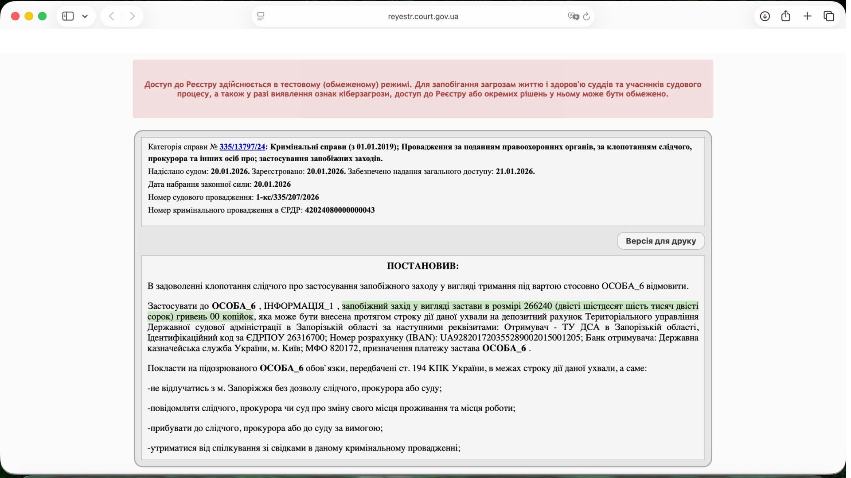Viewport: 851px width, 478px height.
Task: Click the translate page icon
Action: click(573, 16)
